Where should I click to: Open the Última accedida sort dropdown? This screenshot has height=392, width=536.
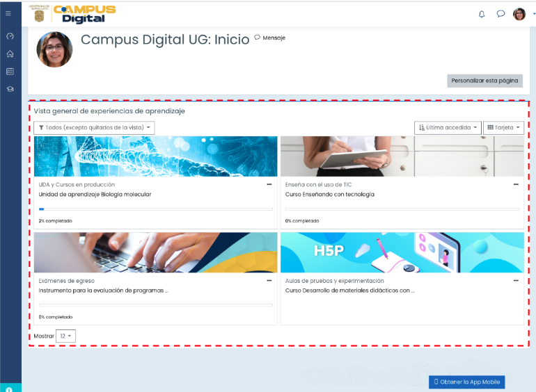(448, 128)
